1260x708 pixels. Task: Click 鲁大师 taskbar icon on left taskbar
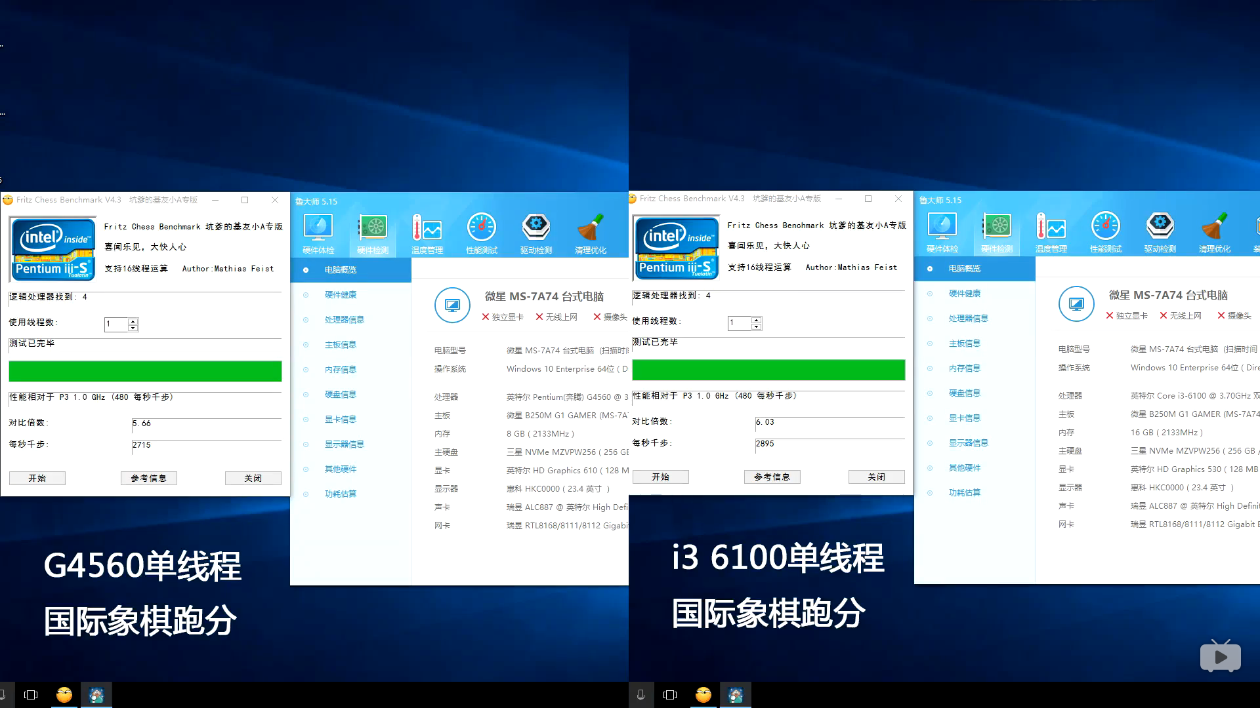[x=96, y=695]
